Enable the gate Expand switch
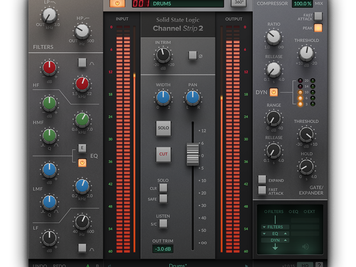 pyautogui.click(x=262, y=180)
